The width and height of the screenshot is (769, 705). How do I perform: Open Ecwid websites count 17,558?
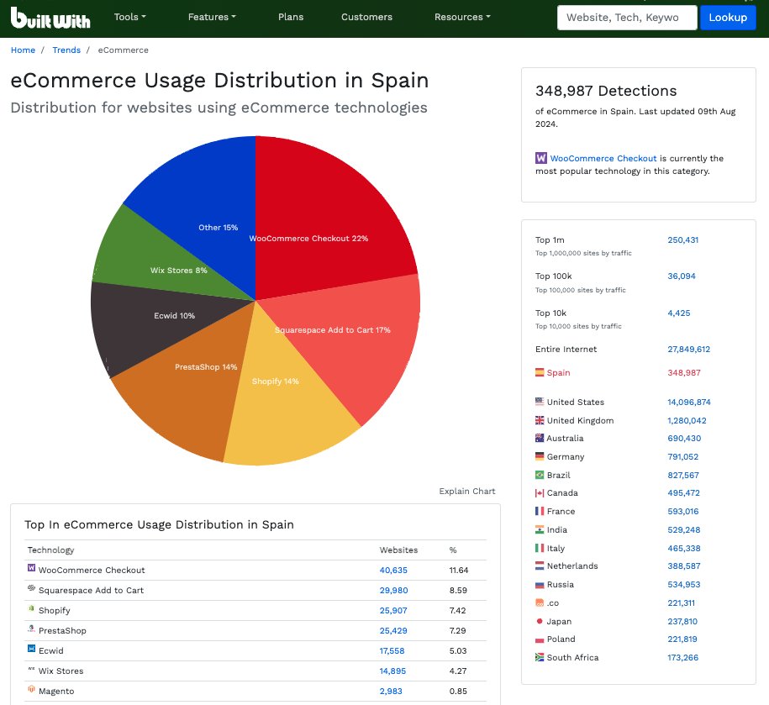tap(392, 650)
